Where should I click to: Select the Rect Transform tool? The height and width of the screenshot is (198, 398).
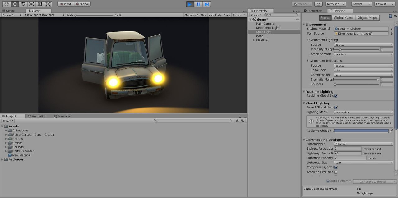[x=39, y=4]
